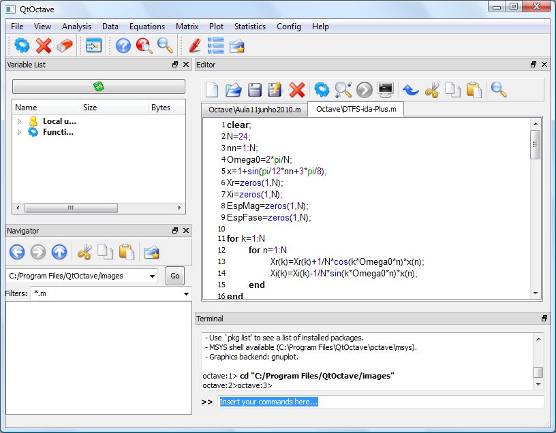The width and height of the screenshot is (556, 433).
Task: Click the command list window icon in main toolbar
Action: coord(93,46)
